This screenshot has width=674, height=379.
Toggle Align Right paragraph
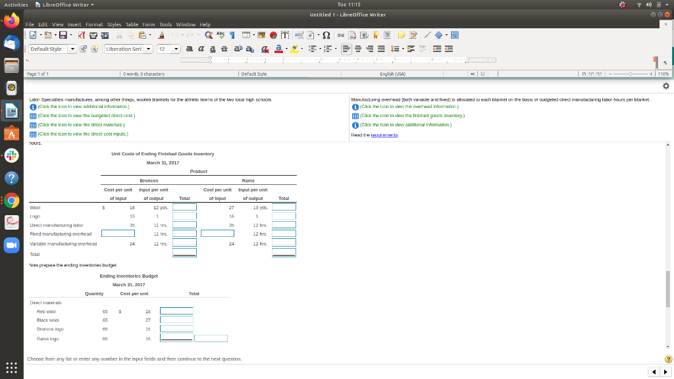click(370, 49)
